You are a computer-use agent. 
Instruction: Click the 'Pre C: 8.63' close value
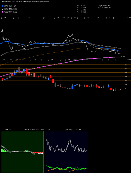tap(81, 12)
